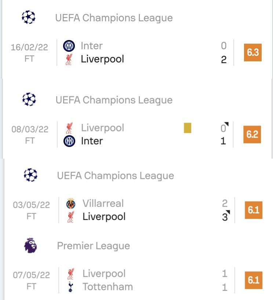Open the 6.3 player rating badge
The image size is (273, 300).
[x=252, y=53]
